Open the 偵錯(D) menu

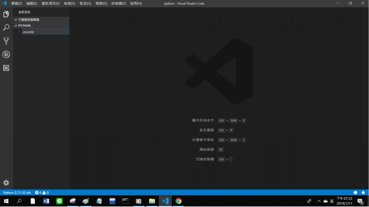click(x=101, y=4)
